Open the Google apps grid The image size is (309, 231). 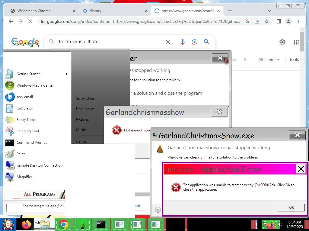296,42
